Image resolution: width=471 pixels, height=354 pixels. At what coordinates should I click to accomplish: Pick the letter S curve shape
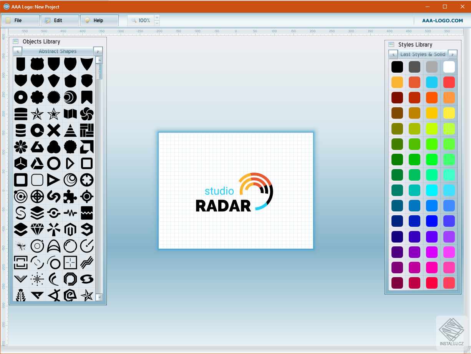coord(21,213)
